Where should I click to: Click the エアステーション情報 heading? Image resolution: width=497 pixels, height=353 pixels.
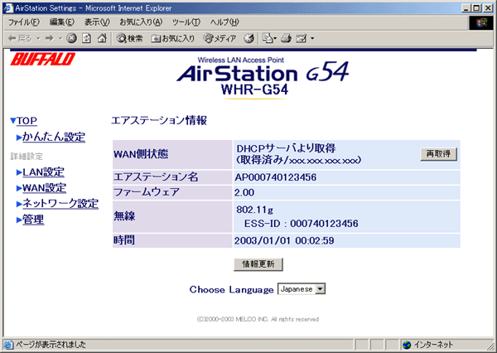coord(159,120)
